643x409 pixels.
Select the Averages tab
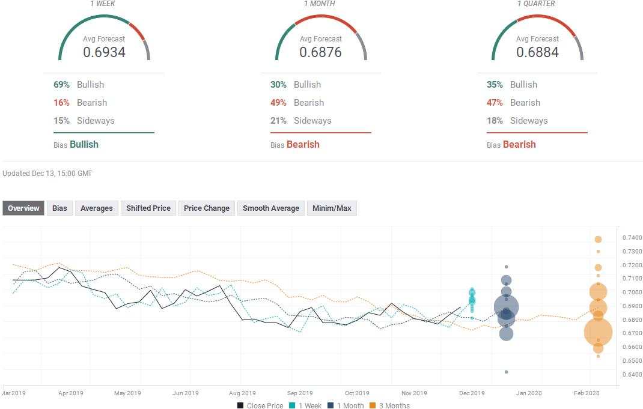[96, 208]
